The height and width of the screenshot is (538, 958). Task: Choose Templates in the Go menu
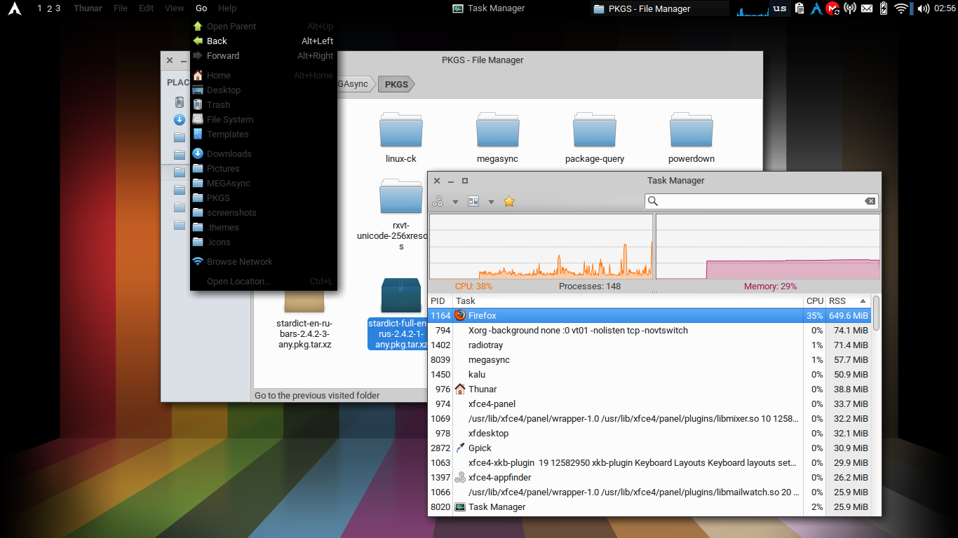coord(264,134)
